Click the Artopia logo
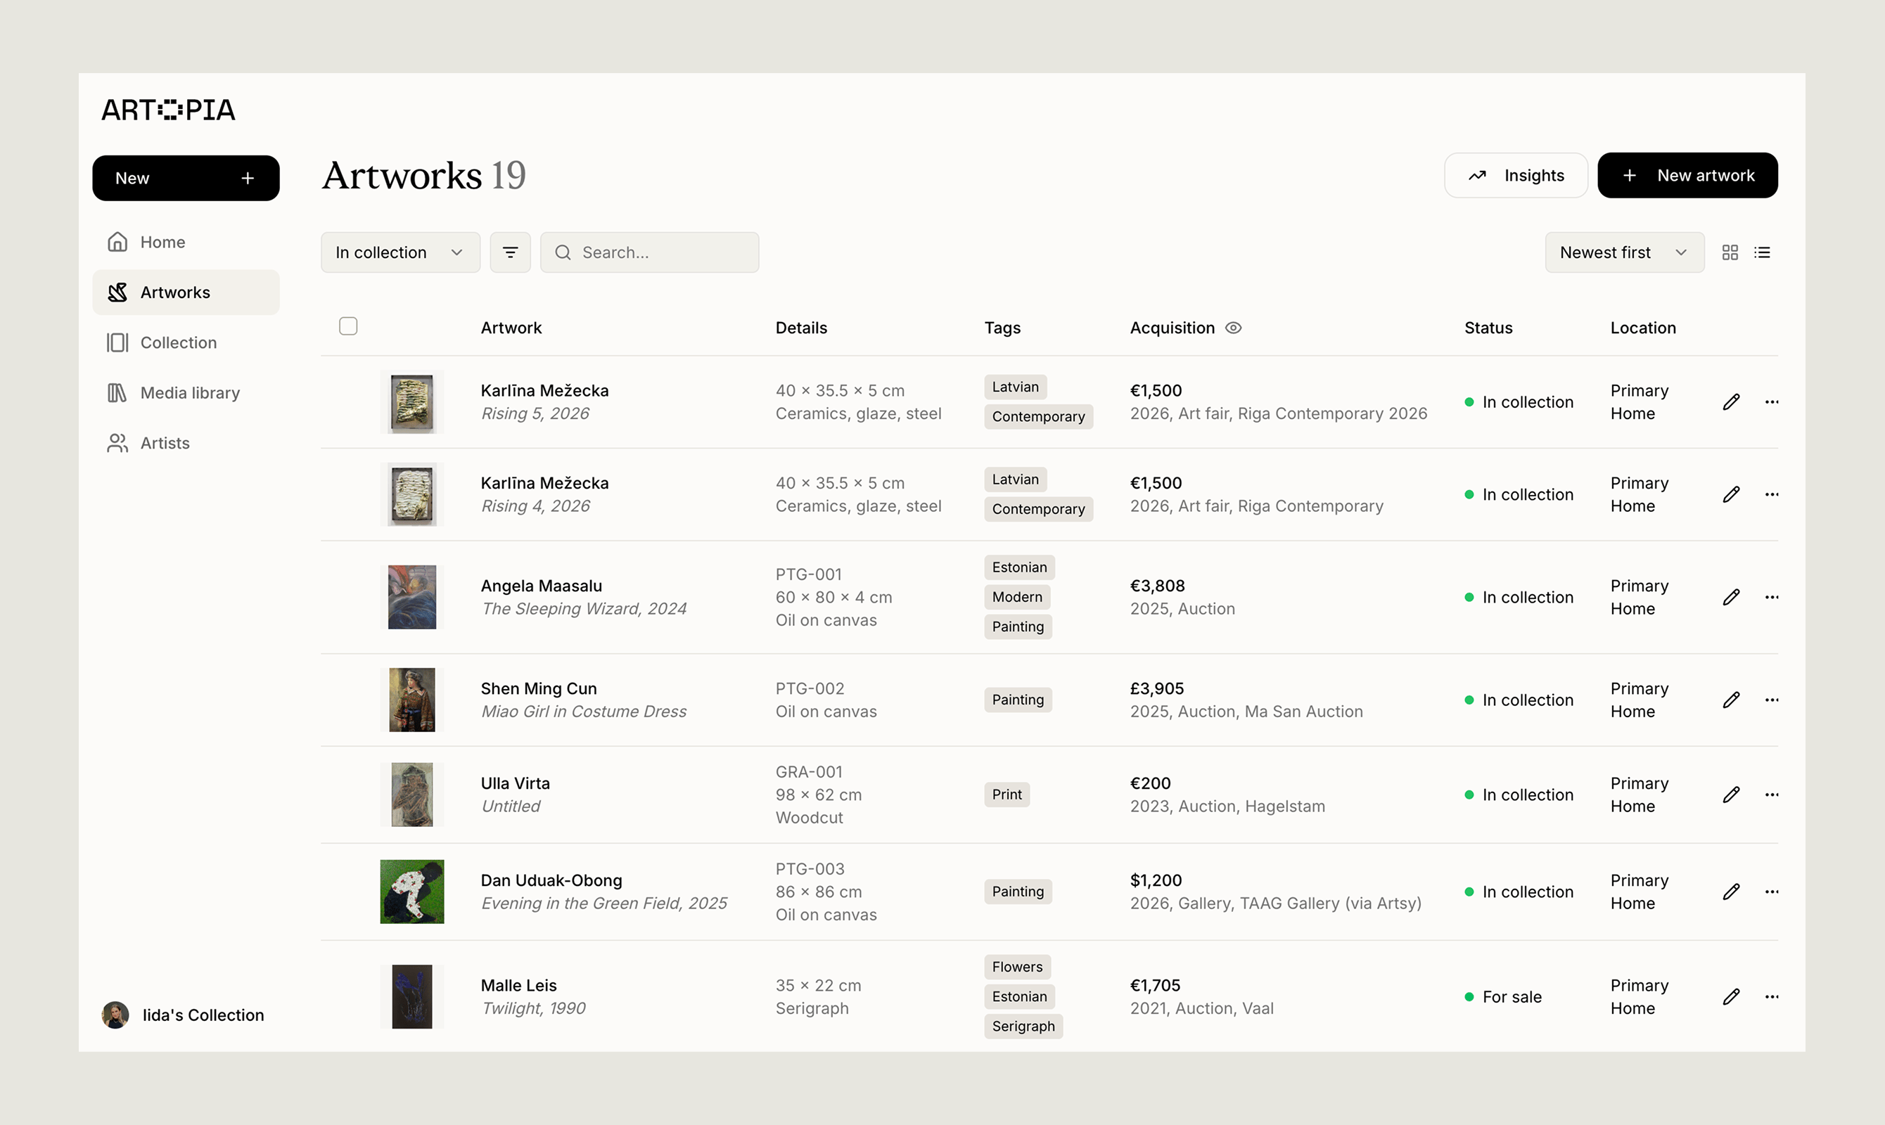Screen dimensions: 1885x1125 [168, 110]
